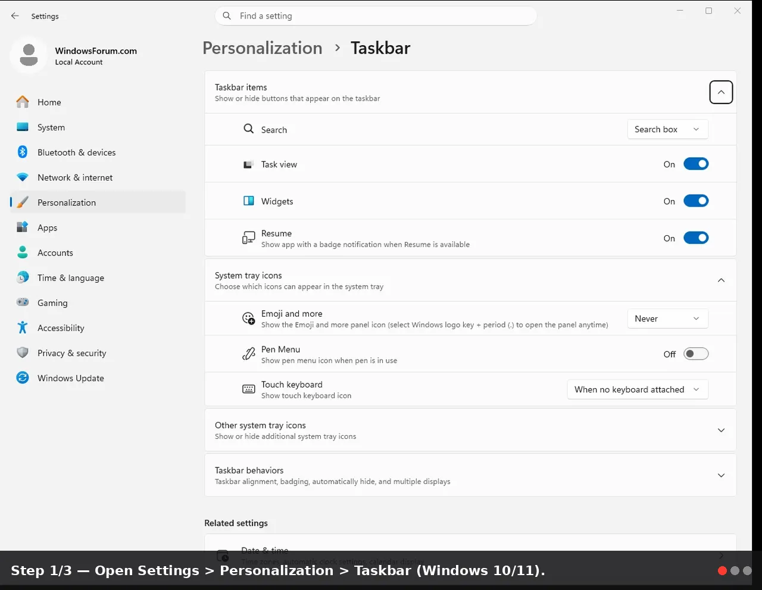Click the Find a setting search field
Screen dimensions: 762x590
click(376, 16)
